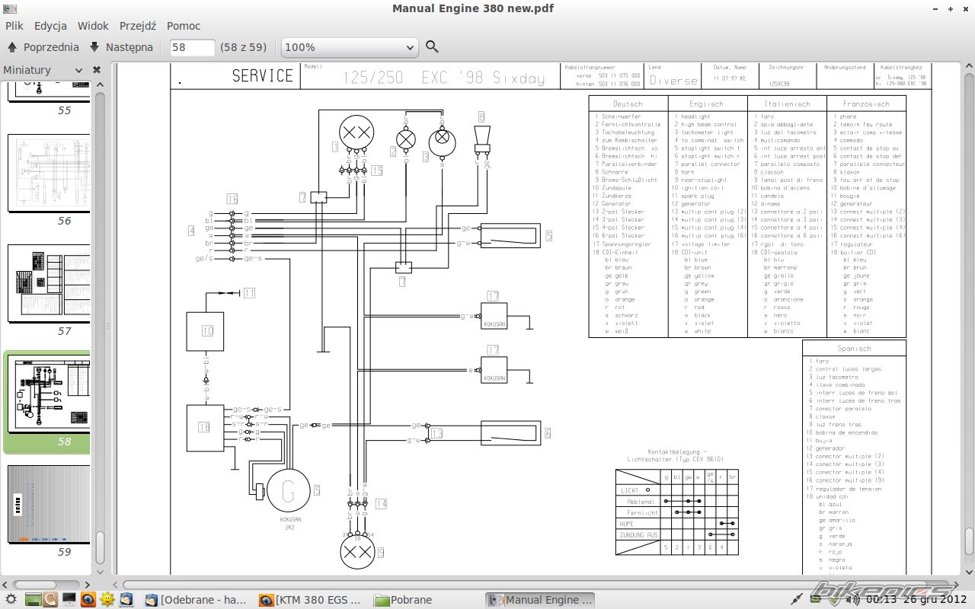Click the Poprzednia (previous page) arrow icon
The image size is (975, 609).
coord(12,47)
